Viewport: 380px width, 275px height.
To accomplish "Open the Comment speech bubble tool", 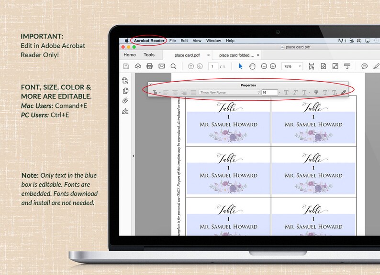I will tap(364, 66).
